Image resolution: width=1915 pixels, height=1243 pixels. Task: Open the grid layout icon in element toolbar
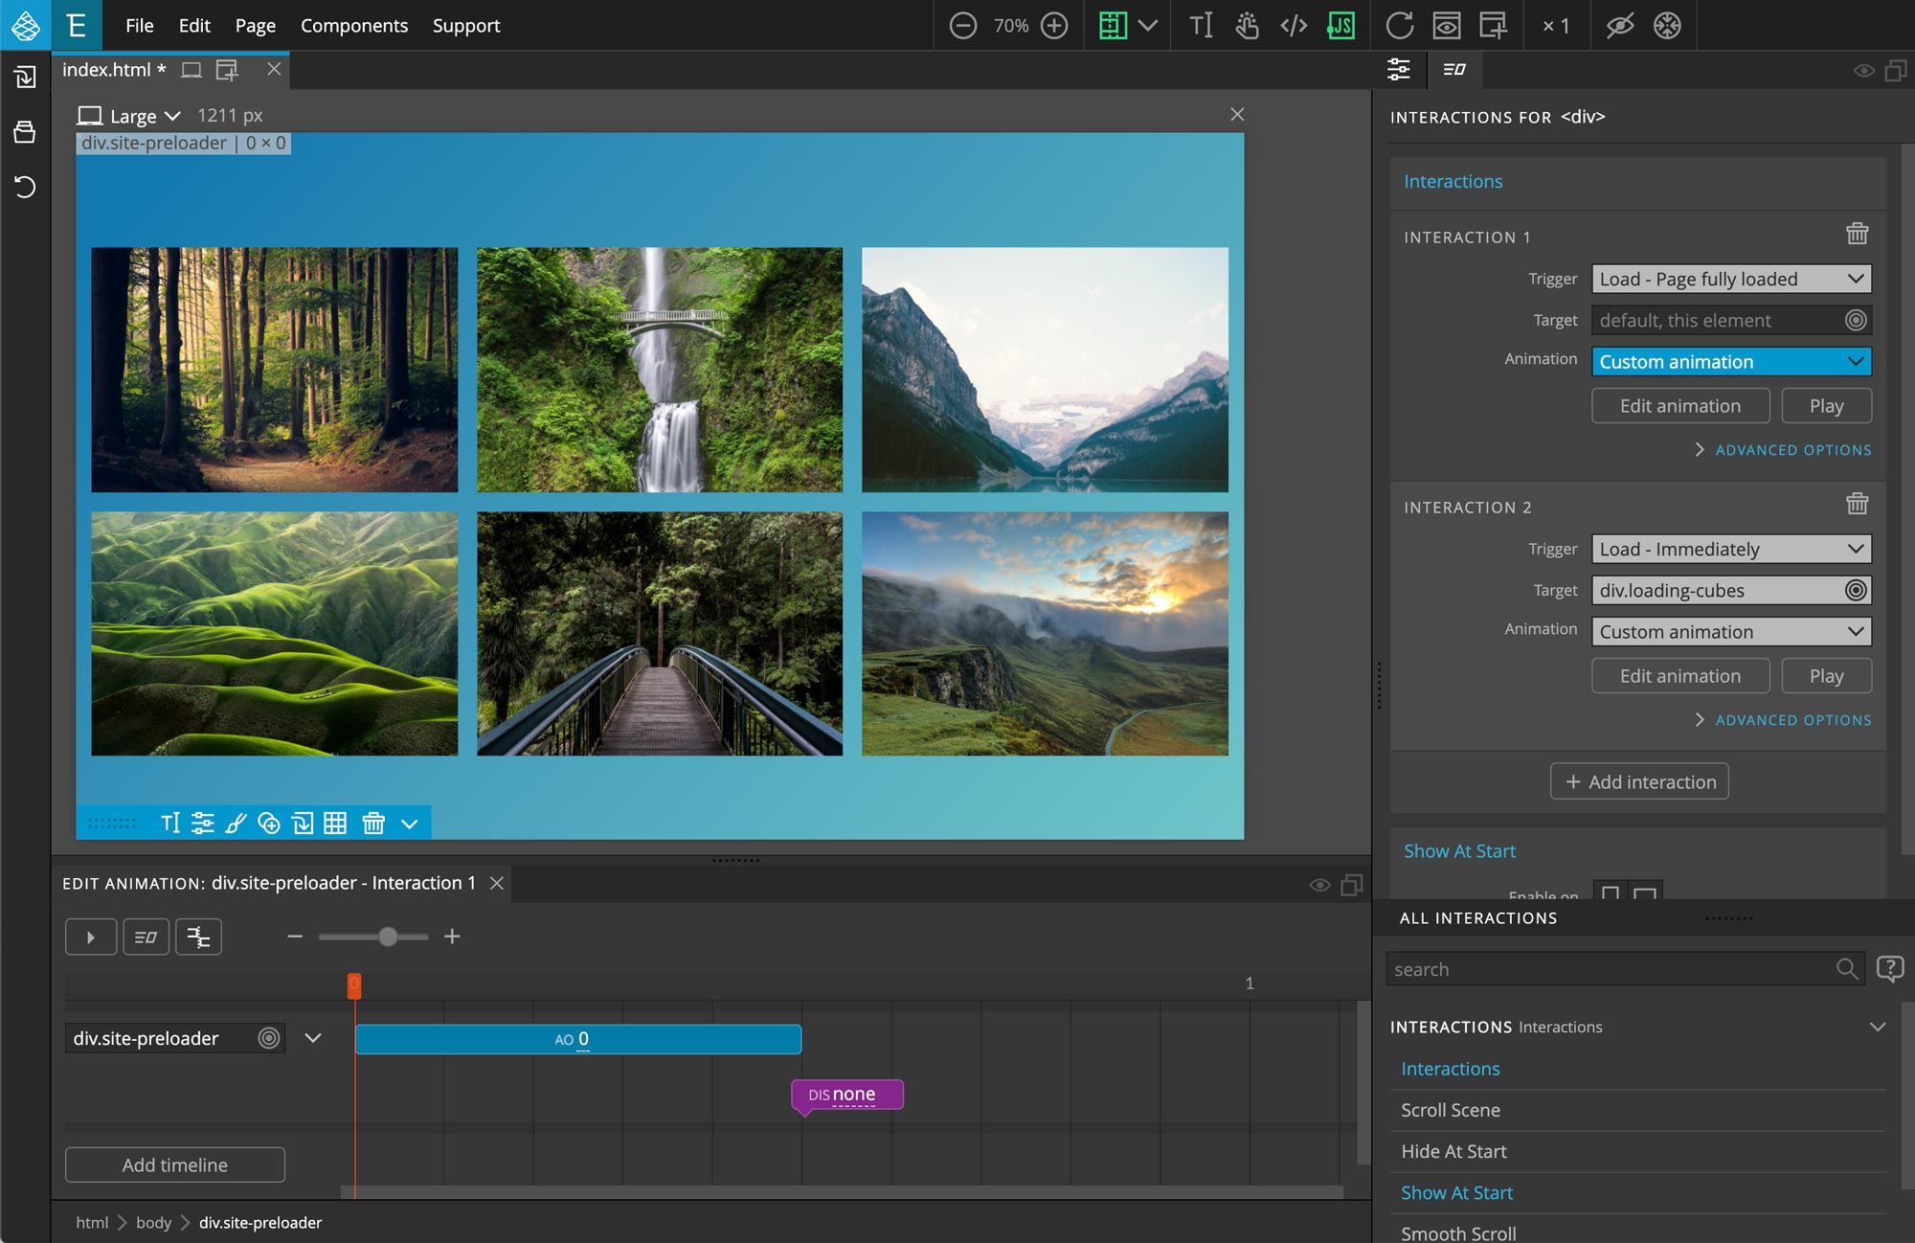click(336, 823)
